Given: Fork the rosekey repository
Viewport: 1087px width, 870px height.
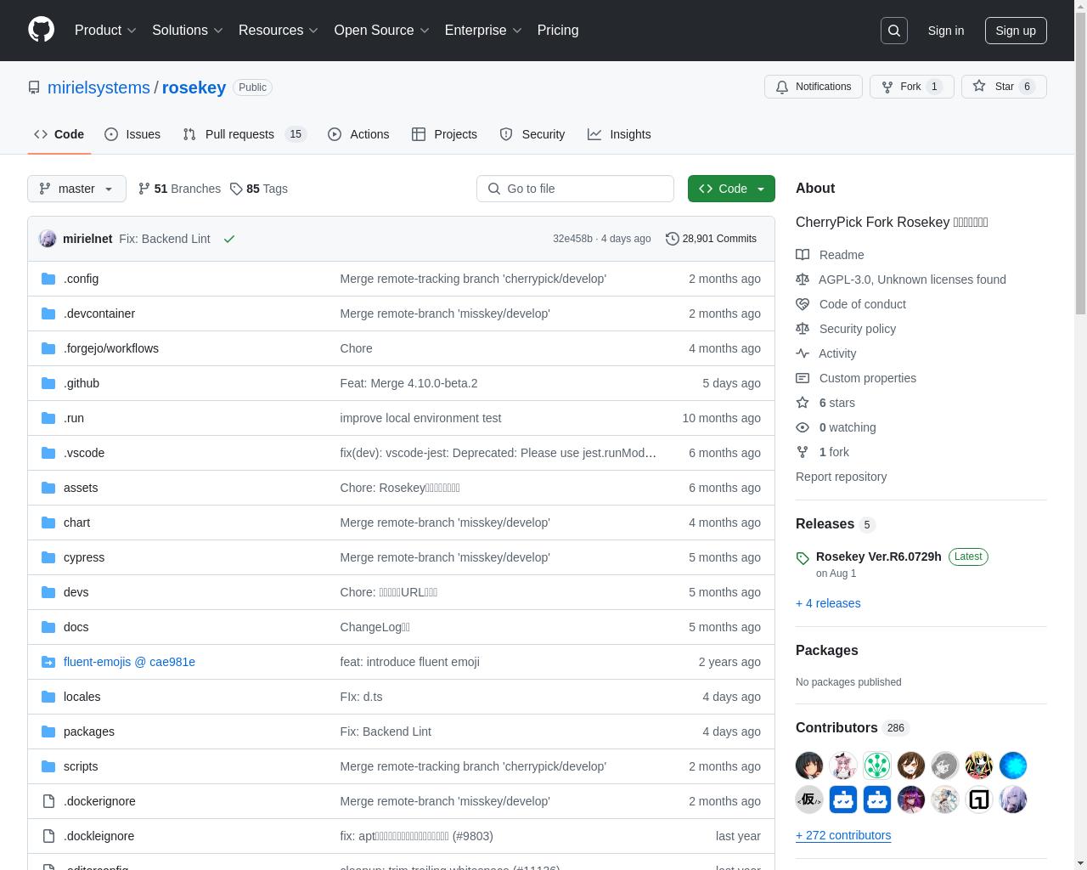Looking at the screenshot, I should pos(911,87).
